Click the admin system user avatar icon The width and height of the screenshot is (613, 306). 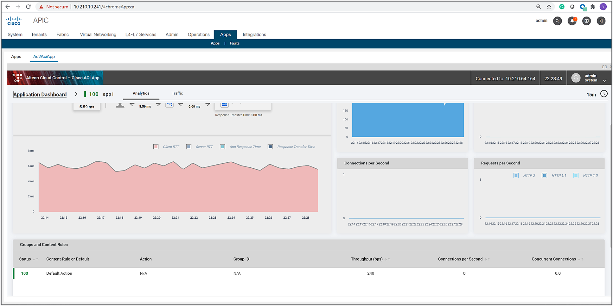(x=576, y=78)
